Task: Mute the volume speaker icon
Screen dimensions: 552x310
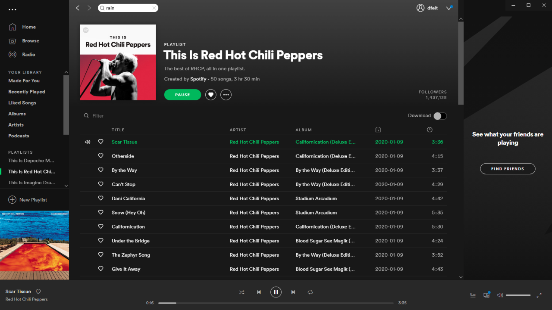Action: tap(500, 295)
